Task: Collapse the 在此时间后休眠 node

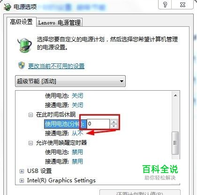Action: [x=30, y=115]
